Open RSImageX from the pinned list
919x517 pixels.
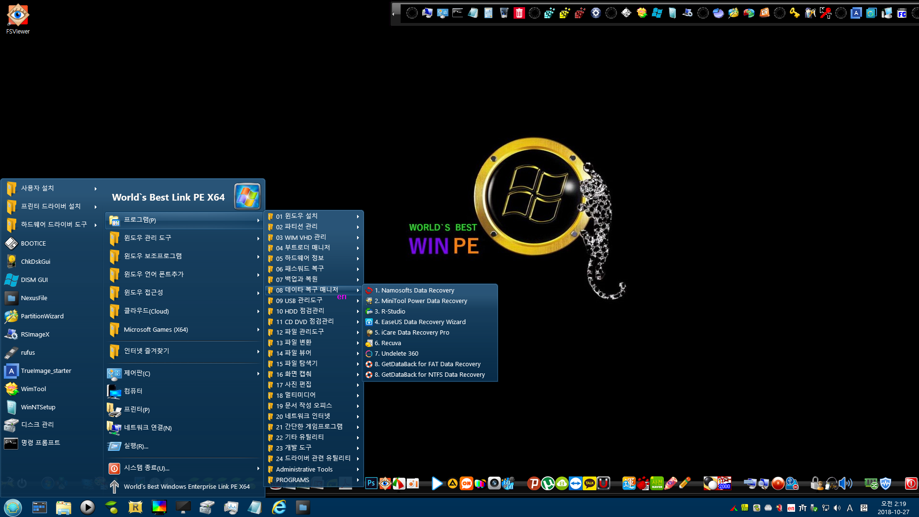coord(52,334)
